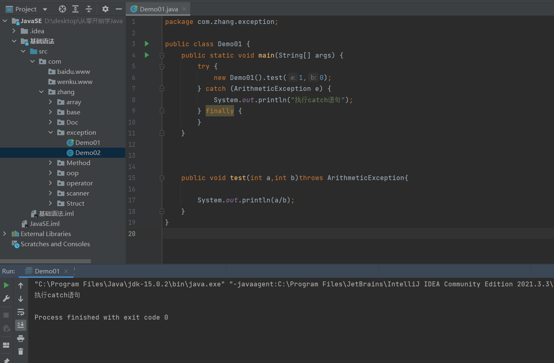The image size is (554, 363).
Task: Select Demo01 in the project tree
Action: pyautogui.click(x=88, y=143)
